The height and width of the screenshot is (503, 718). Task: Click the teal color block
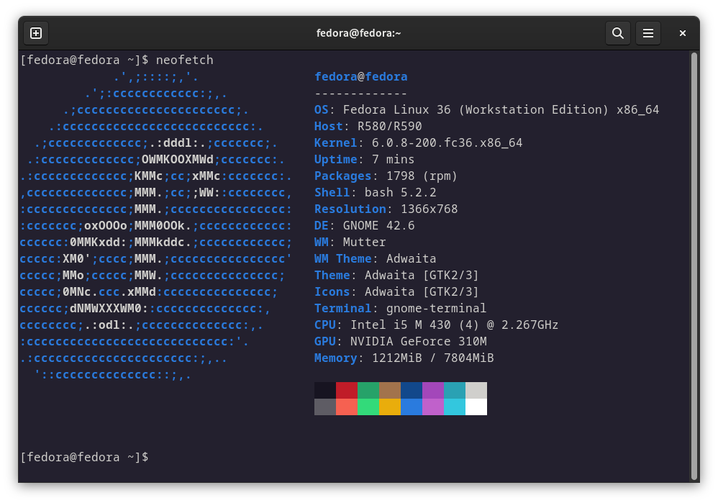point(455,390)
